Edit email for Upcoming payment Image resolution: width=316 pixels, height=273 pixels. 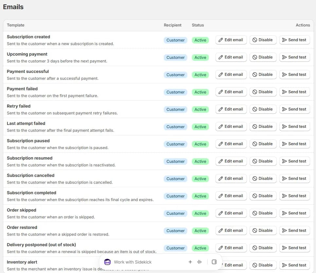tap(231, 57)
